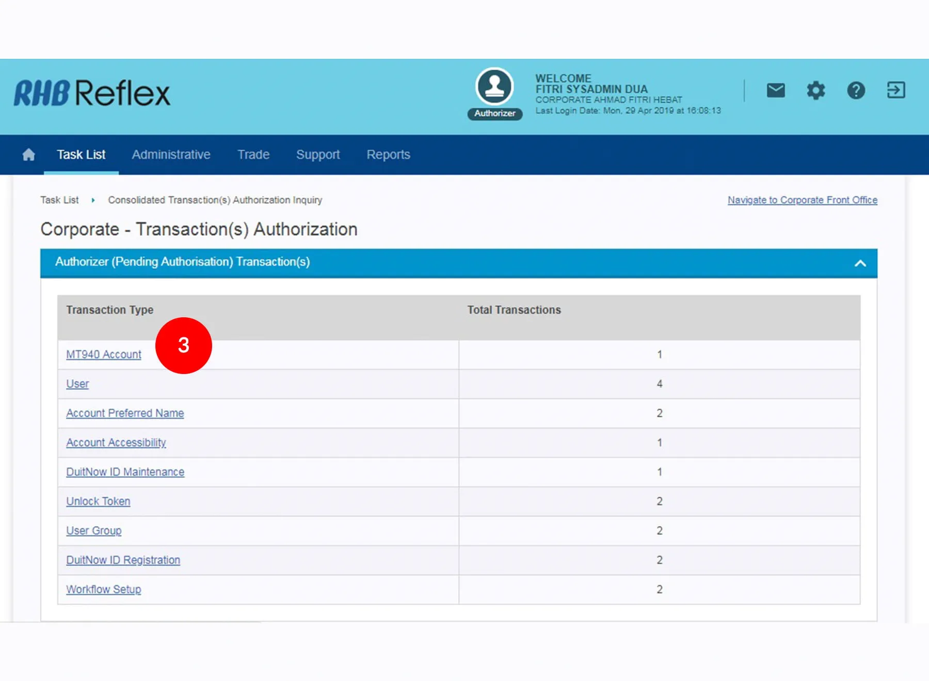Open settings via the gear icon
The image size is (929, 681).
pyautogui.click(x=815, y=90)
